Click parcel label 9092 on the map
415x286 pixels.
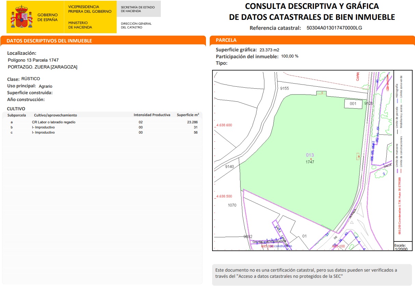click(248, 237)
